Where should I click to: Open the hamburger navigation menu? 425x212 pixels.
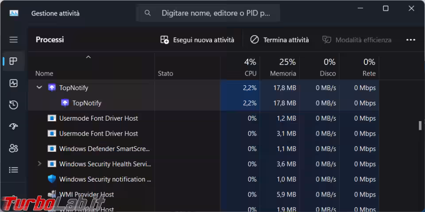pyautogui.click(x=13, y=40)
